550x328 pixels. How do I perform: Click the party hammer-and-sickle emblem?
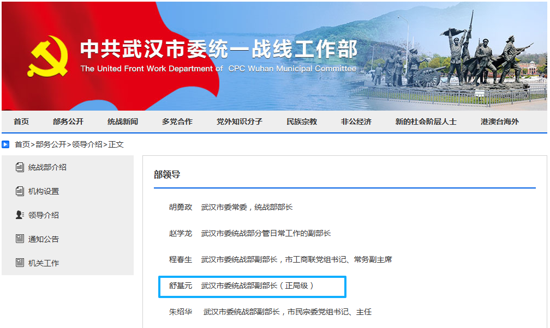47,56
